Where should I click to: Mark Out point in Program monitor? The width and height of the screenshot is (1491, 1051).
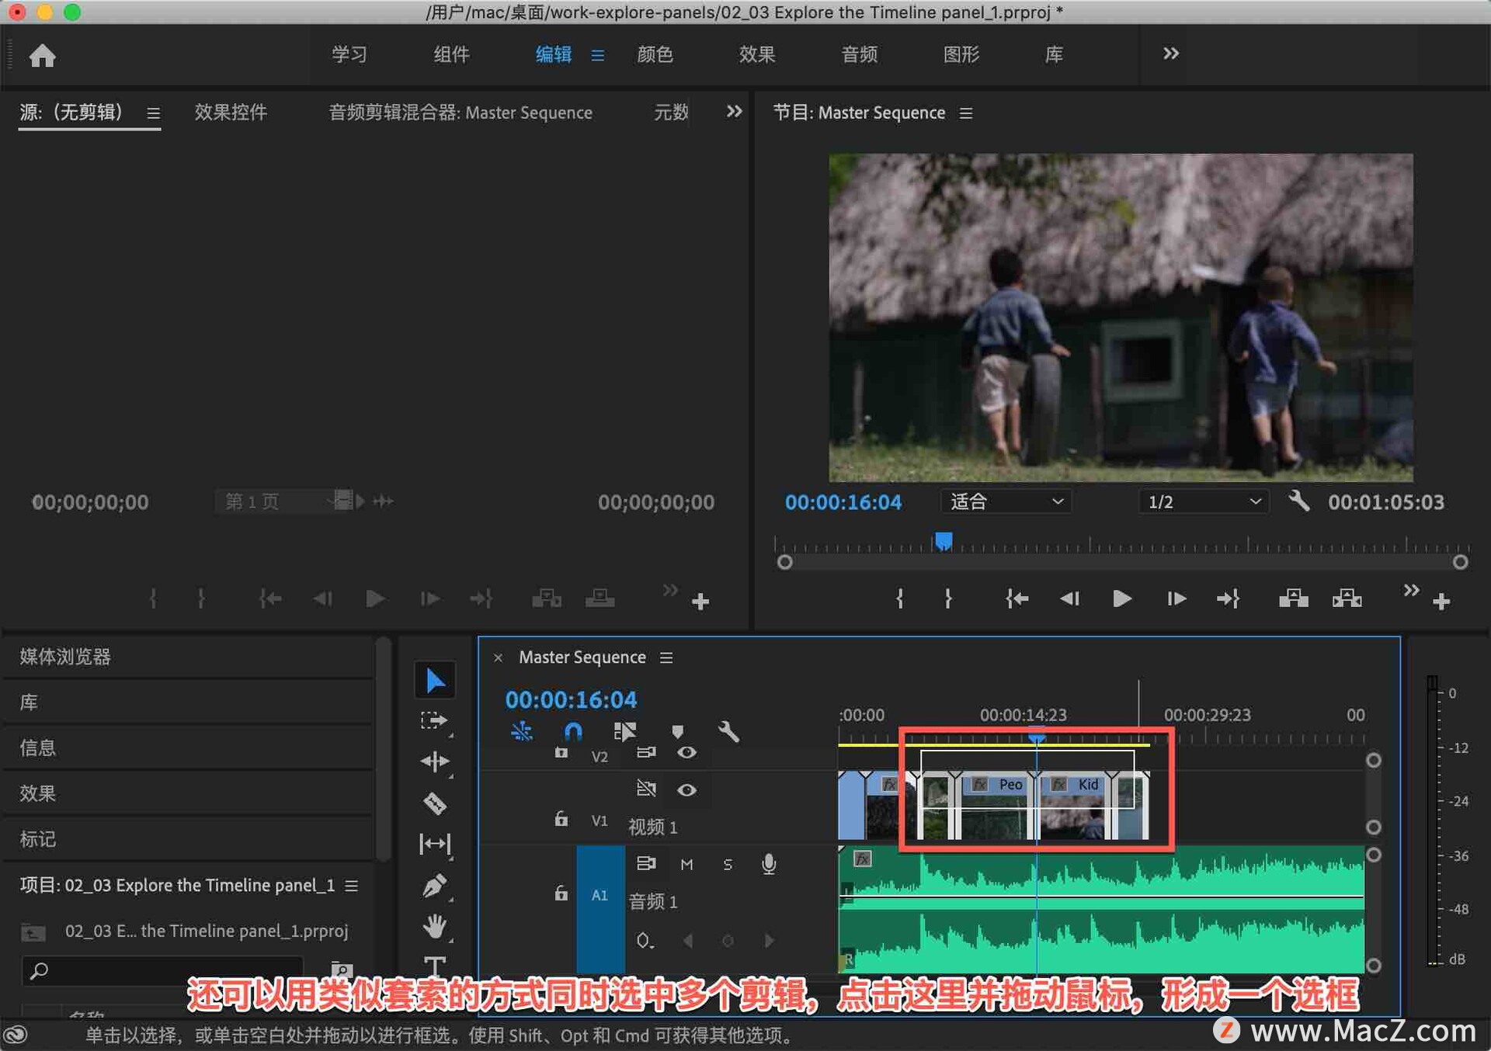948,598
